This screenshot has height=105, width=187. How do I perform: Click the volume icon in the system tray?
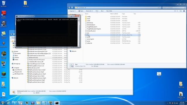(177, 103)
